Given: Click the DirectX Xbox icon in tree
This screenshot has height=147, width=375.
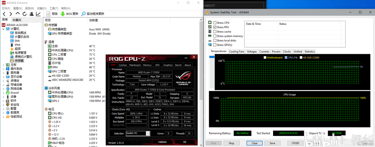Looking at the screenshot, I should click(8, 93).
